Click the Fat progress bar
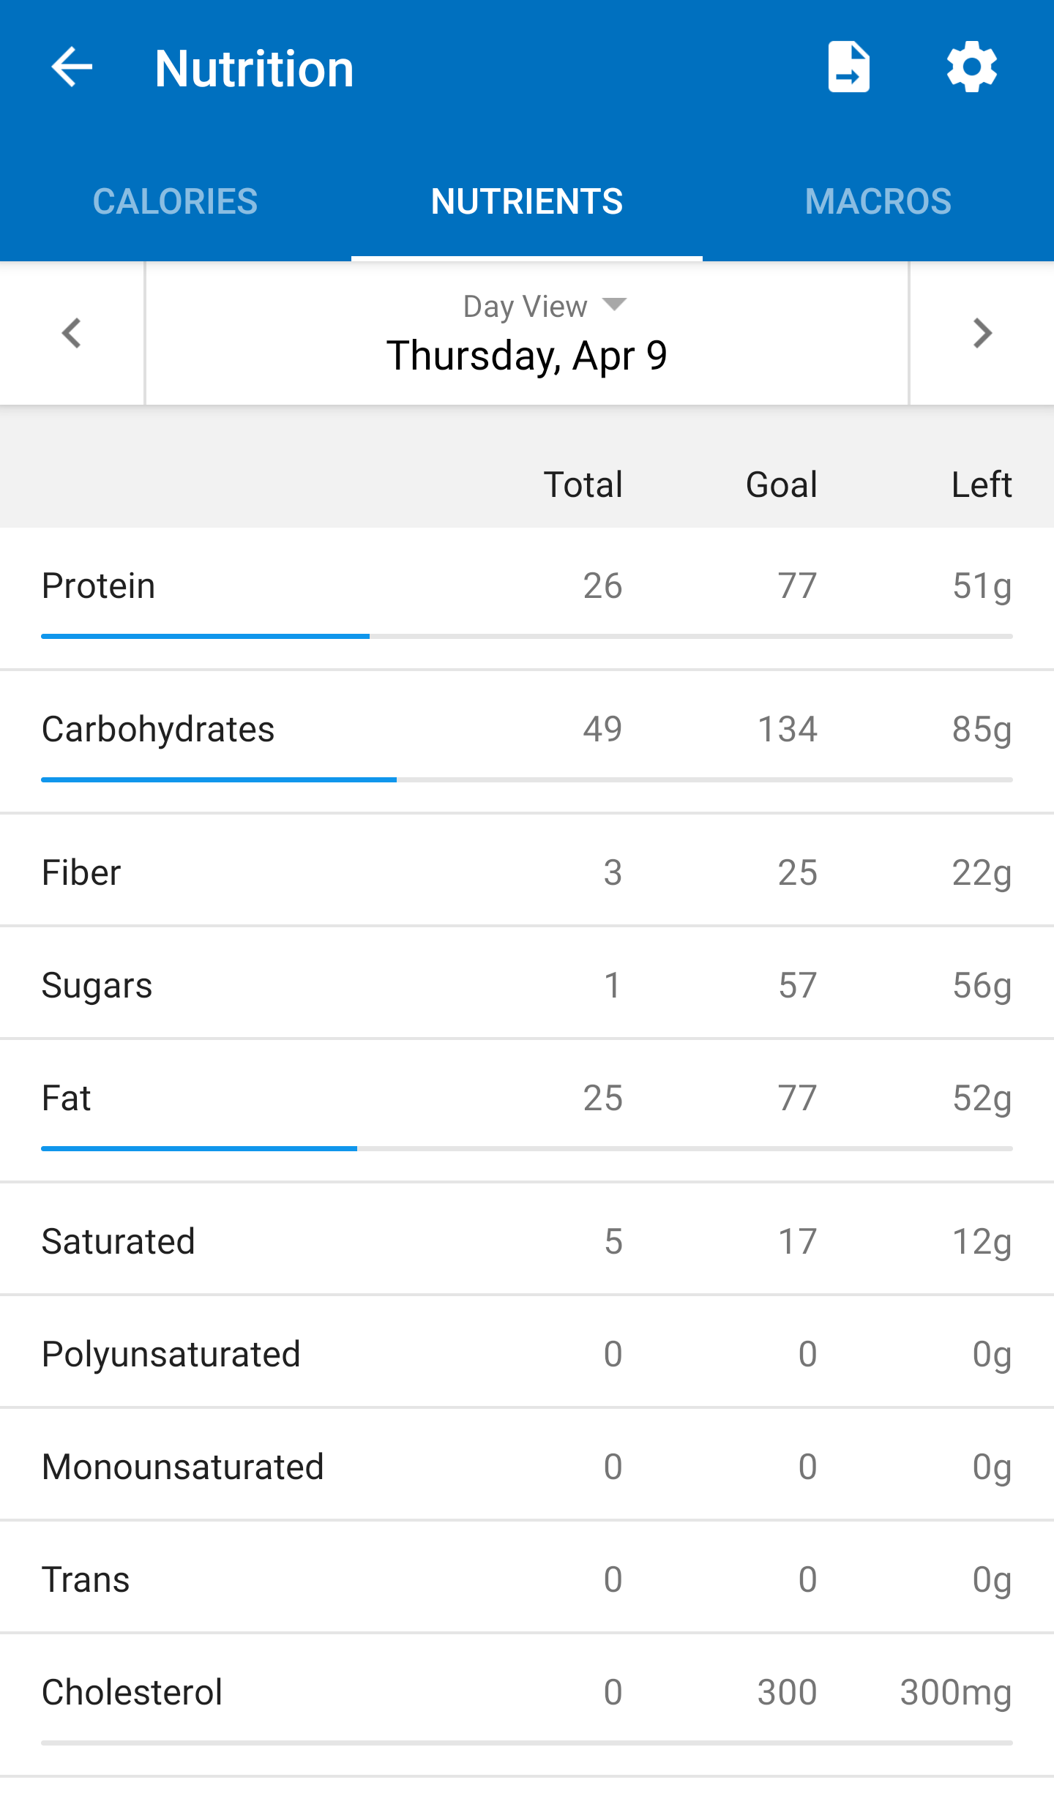Viewport: 1054px width, 1807px height. click(x=527, y=1149)
